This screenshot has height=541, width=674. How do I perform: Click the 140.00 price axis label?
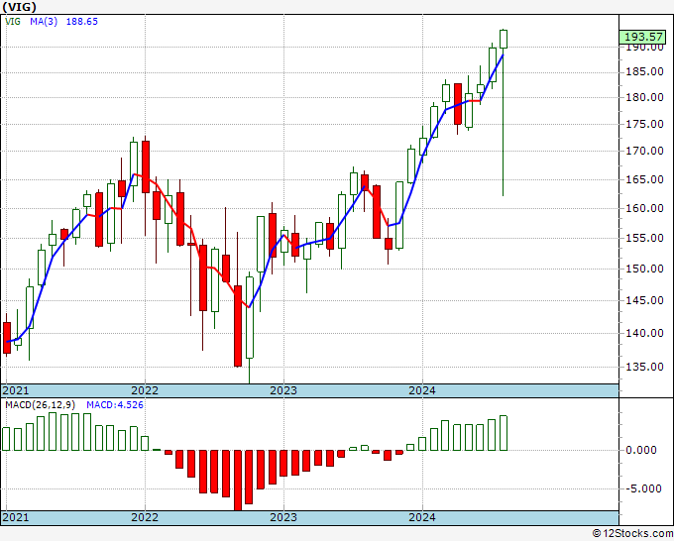click(645, 333)
